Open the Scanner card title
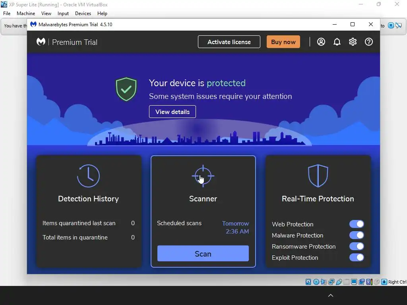407x305 pixels. tap(203, 199)
